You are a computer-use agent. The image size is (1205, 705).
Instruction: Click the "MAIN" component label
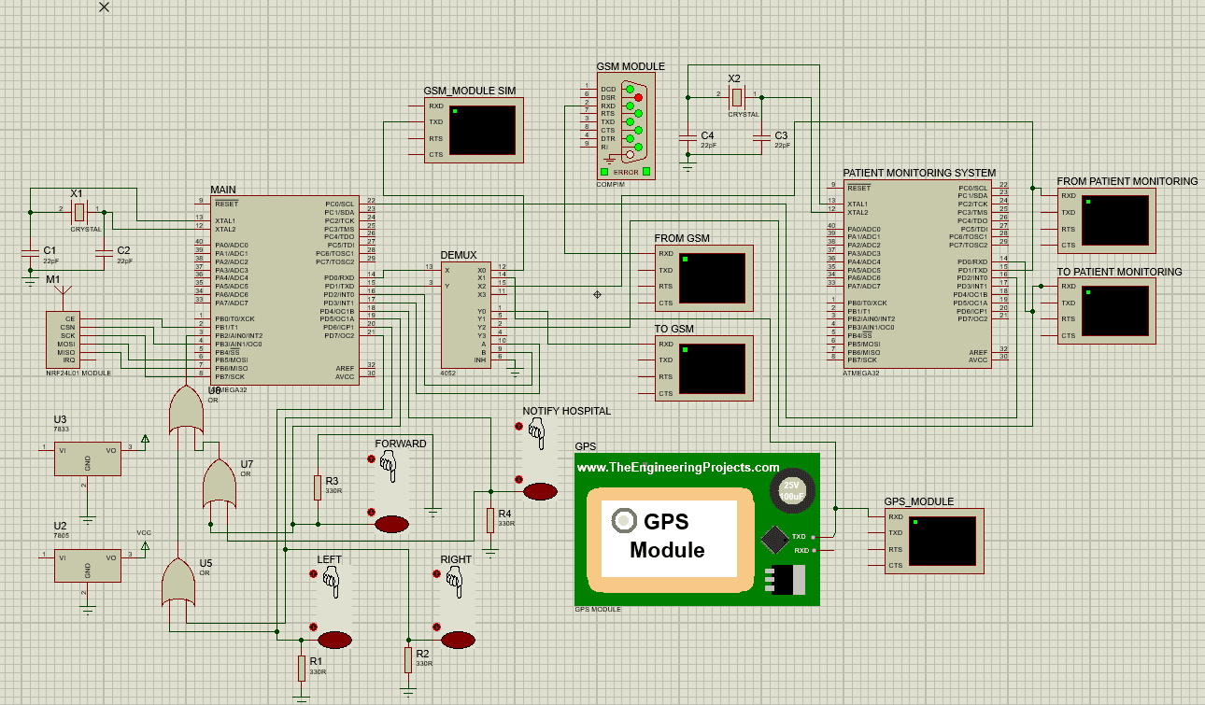tap(223, 190)
